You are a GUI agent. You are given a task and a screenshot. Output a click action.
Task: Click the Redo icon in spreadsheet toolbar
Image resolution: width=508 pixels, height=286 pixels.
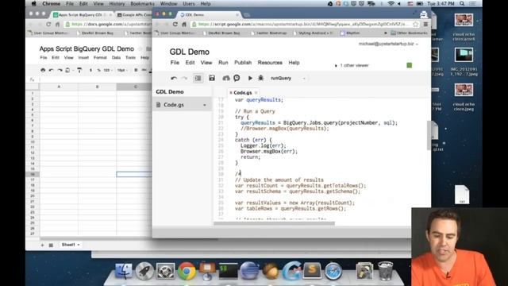pyautogui.click(x=60, y=70)
